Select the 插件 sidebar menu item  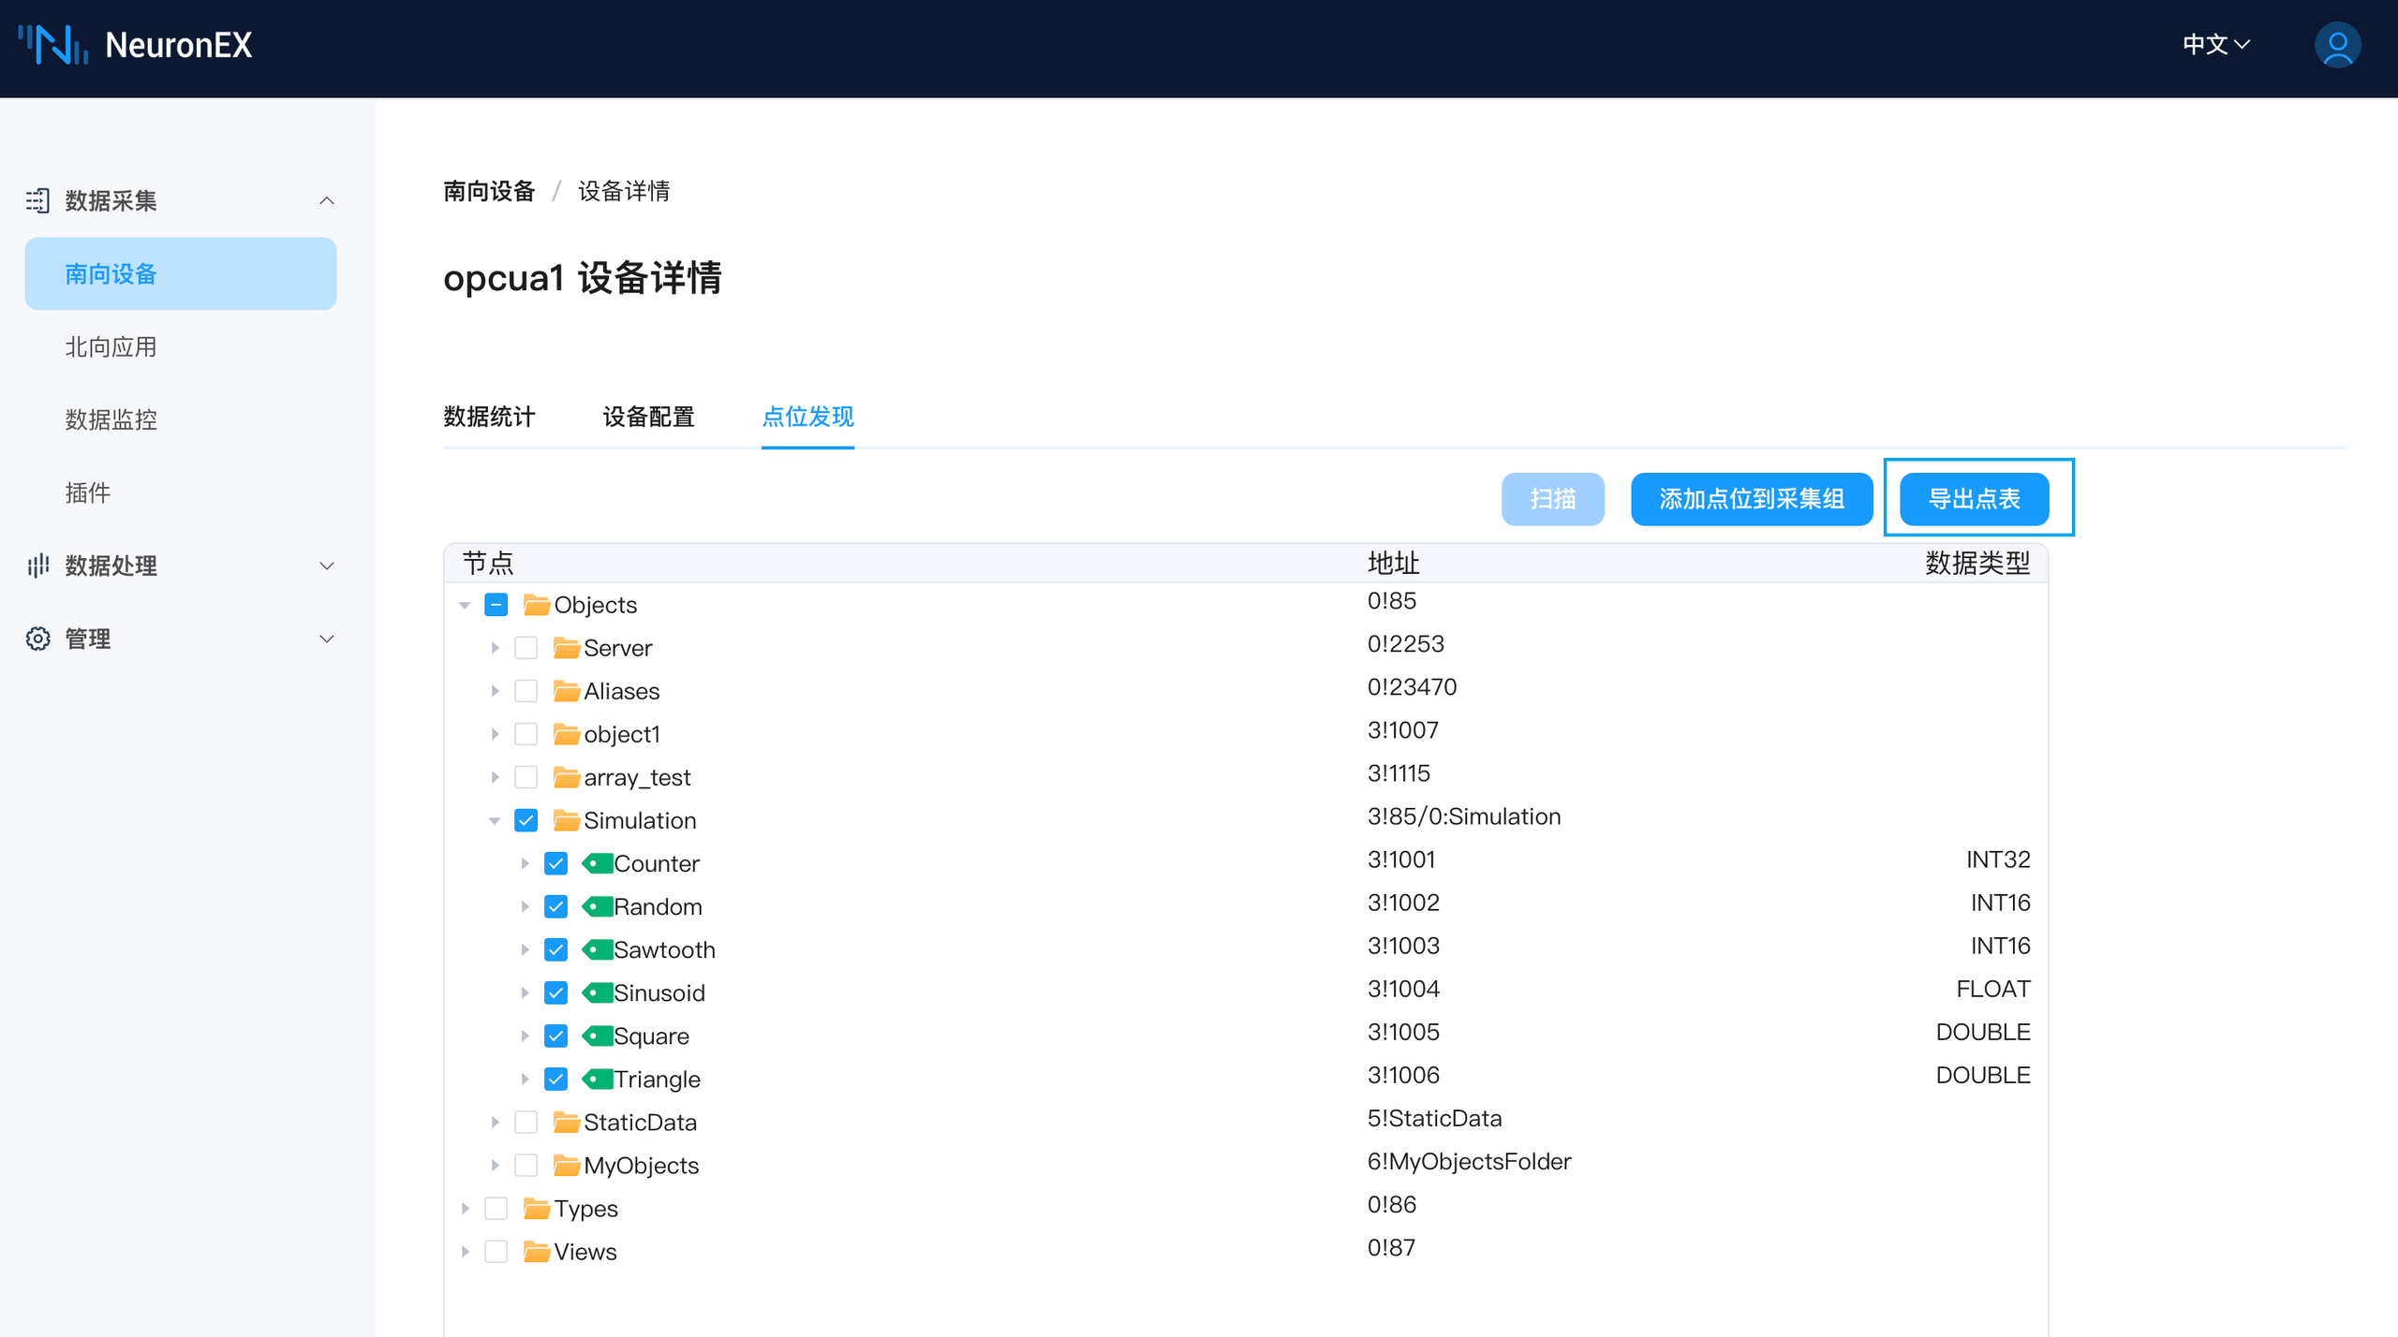coord(88,492)
